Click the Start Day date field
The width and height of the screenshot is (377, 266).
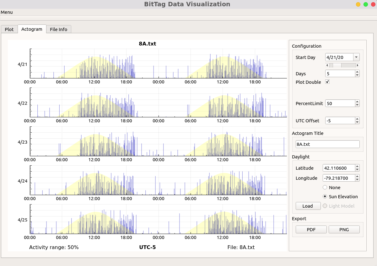[x=339, y=57]
